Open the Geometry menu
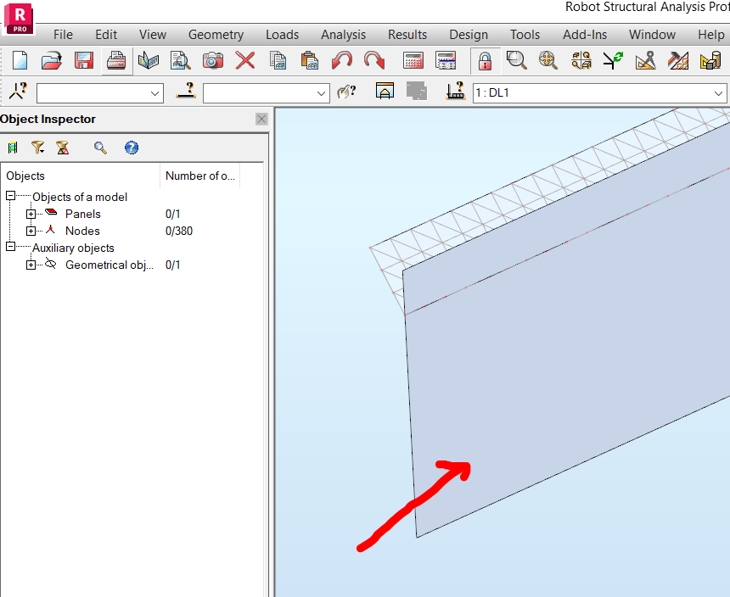Screen dimensions: 730x597 216,35
